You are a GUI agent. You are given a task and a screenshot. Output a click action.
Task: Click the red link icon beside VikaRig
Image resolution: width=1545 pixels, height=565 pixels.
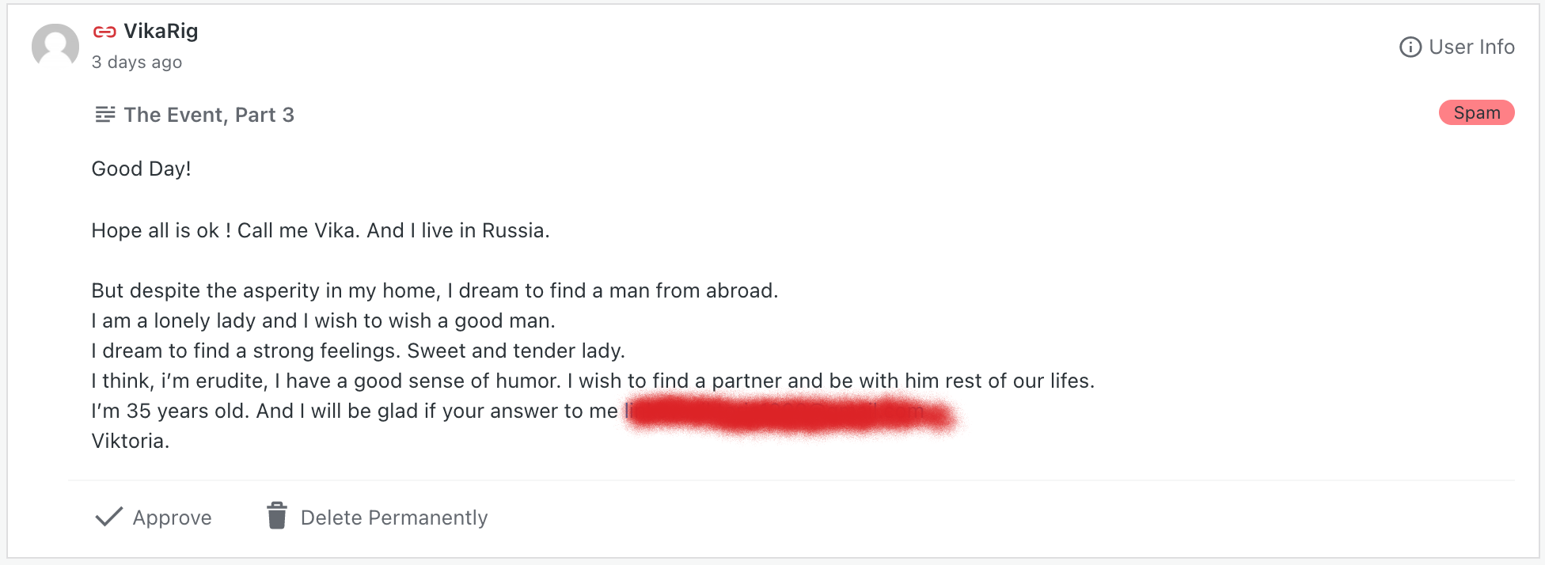(104, 32)
